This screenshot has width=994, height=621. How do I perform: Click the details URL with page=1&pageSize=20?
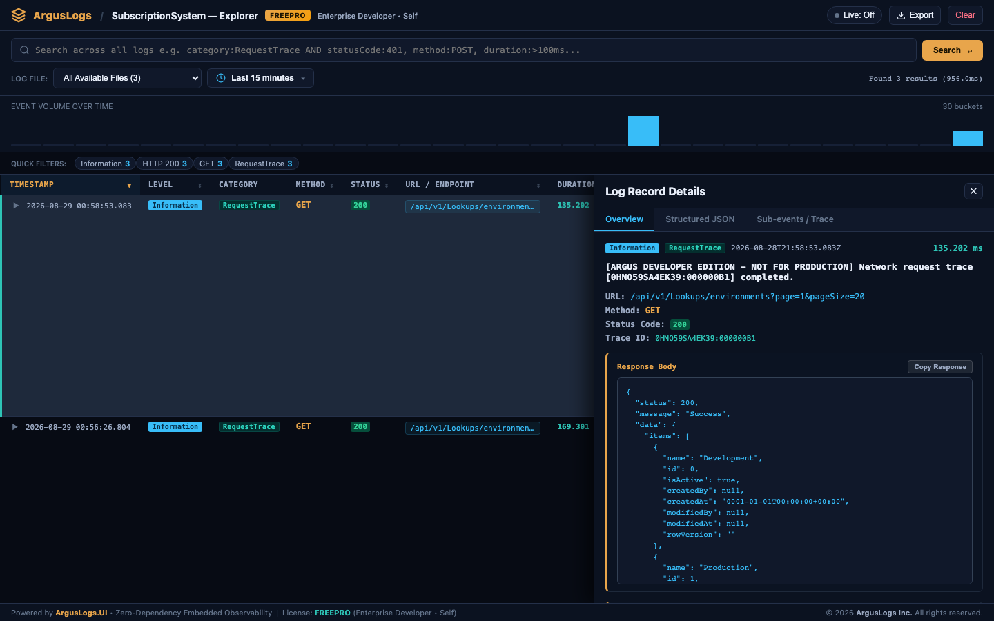pos(747,297)
